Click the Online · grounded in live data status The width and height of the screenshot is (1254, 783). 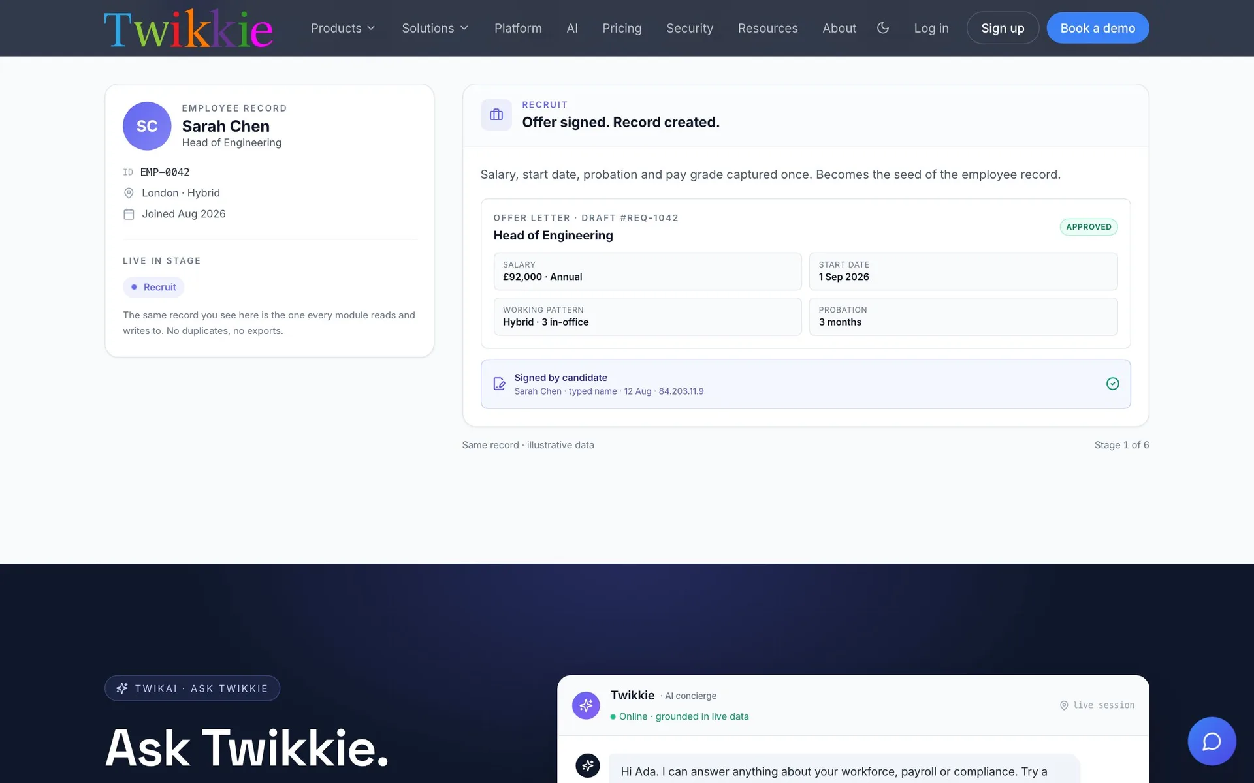679,716
